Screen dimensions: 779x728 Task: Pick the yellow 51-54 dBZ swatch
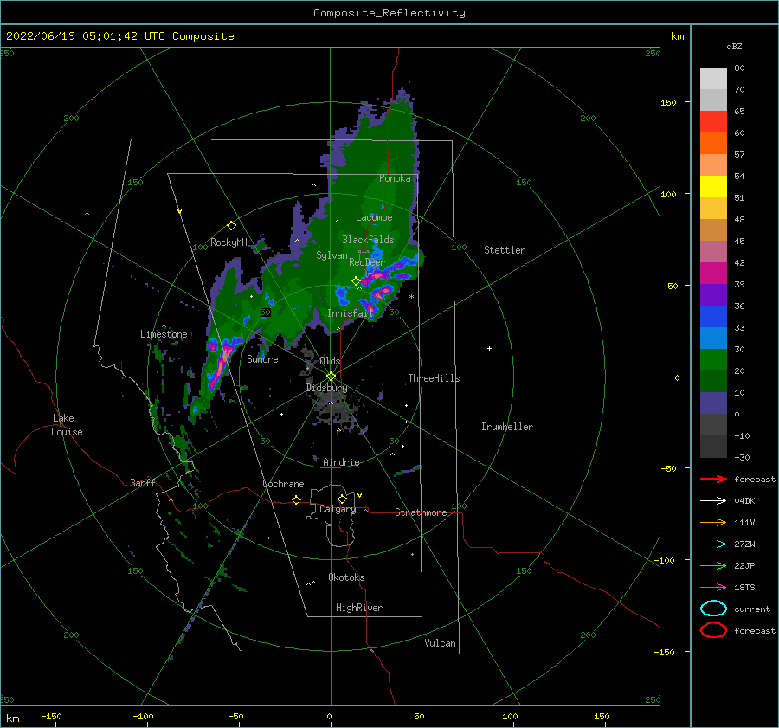713,186
